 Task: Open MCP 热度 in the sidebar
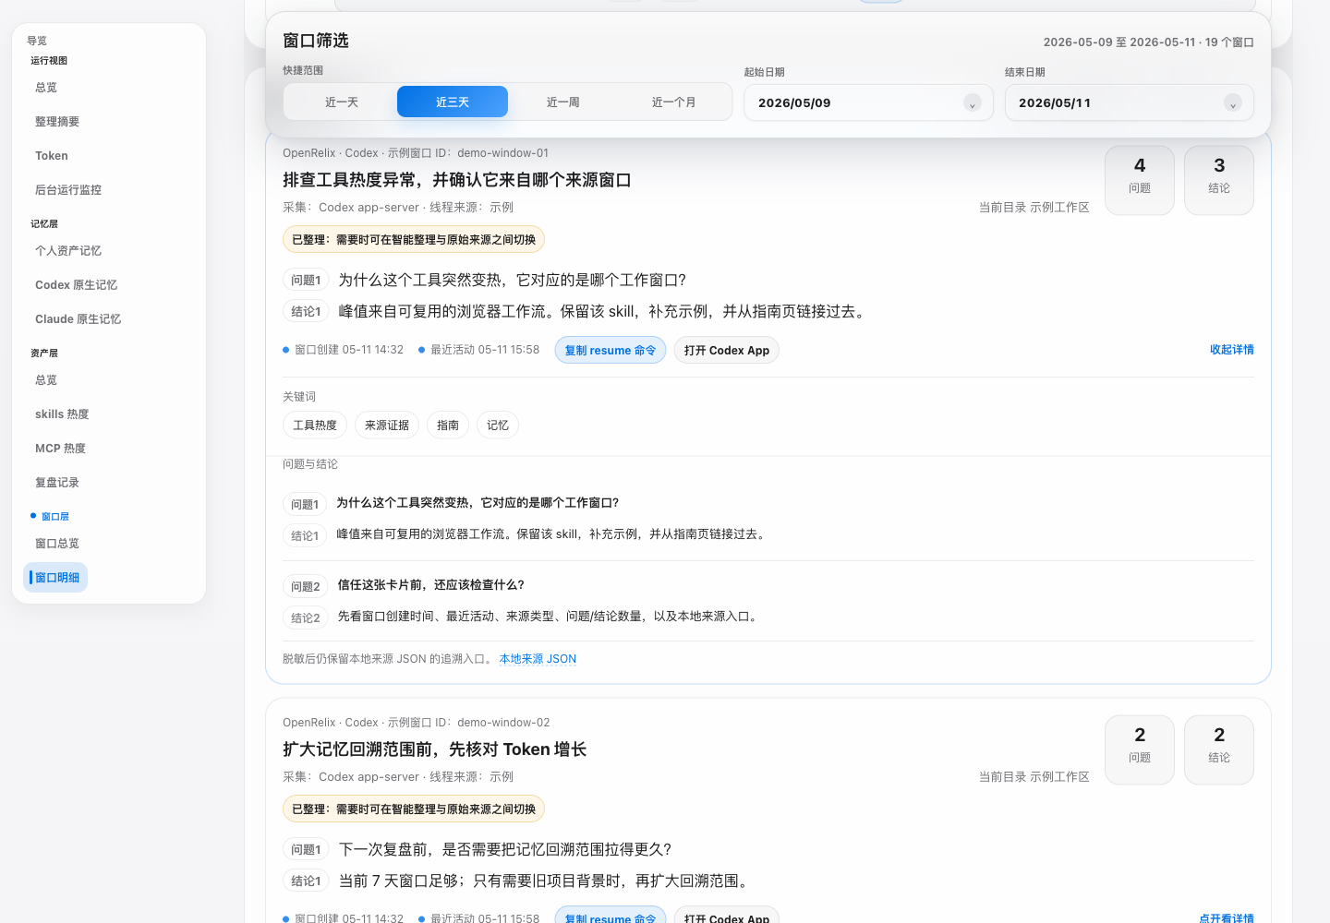[60, 449]
